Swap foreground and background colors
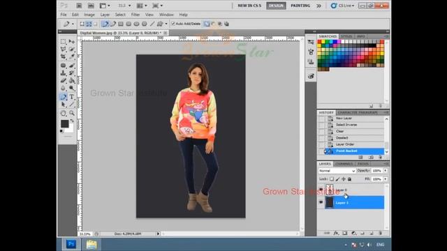The width and height of the screenshot is (447, 251). (72, 121)
